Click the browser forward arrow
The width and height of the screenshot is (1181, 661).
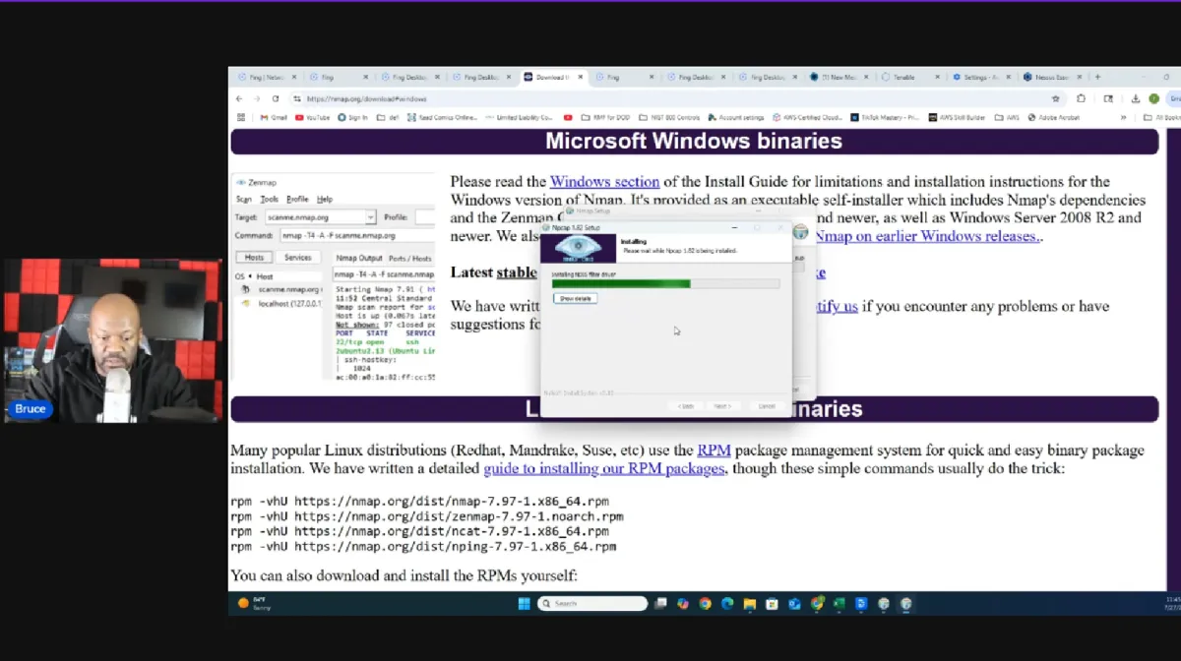click(257, 98)
